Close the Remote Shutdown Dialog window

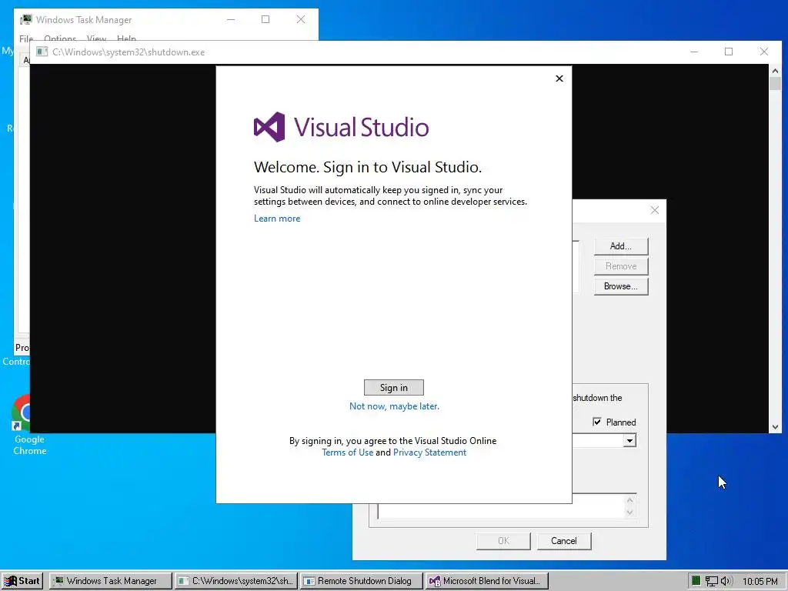(x=654, y=211)
